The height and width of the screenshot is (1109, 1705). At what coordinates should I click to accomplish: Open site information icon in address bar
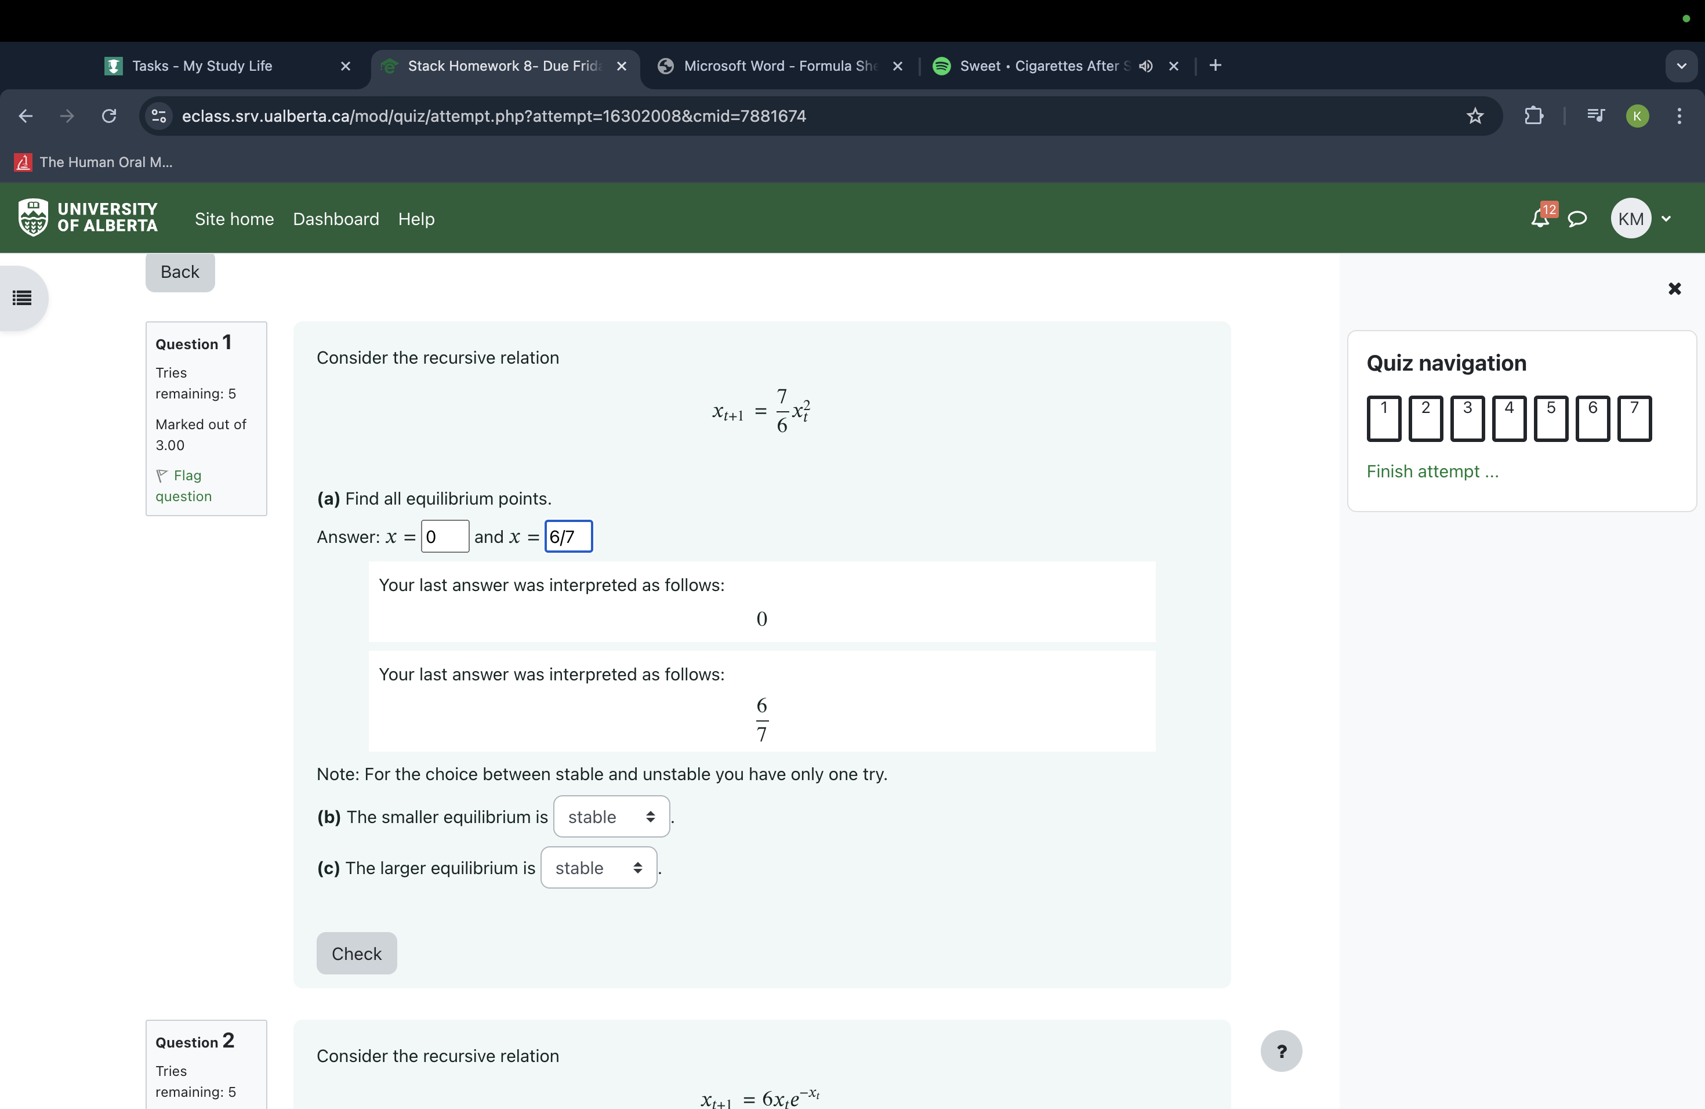point(159,115)
